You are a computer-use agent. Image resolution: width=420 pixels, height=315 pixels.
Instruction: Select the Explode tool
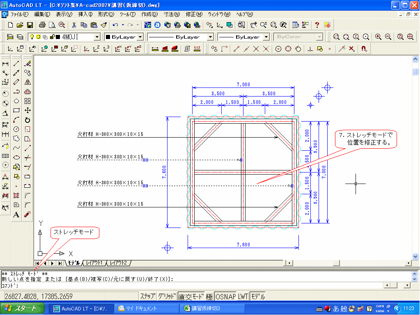[x=28, y=214]
